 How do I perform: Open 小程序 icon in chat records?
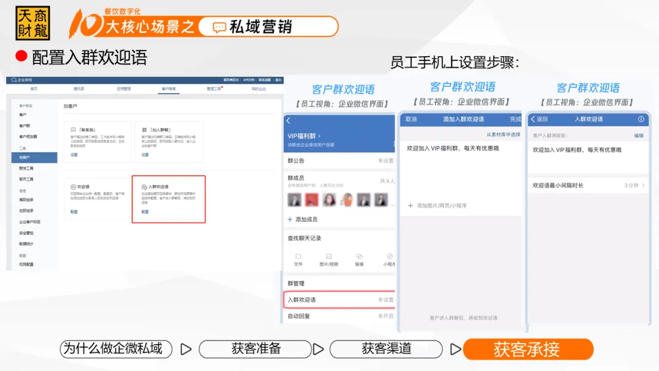389,256
